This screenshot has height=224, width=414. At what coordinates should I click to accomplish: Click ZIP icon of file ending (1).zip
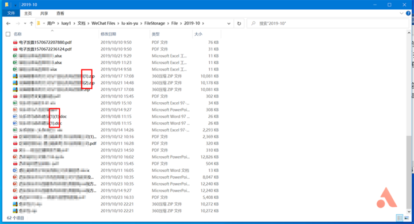click(x=15, y=76)
